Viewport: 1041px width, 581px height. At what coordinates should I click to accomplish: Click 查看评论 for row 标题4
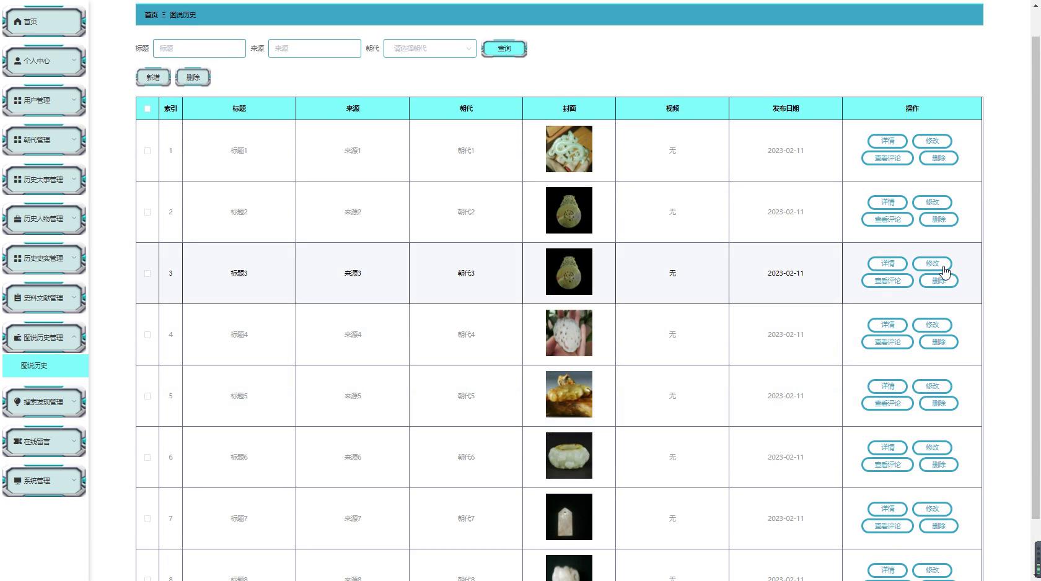[887, 342]
